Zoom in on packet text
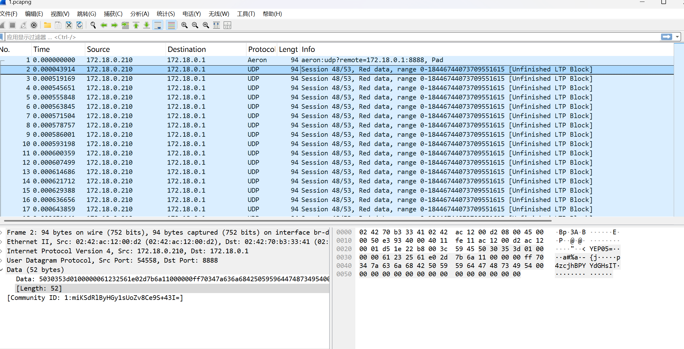Image resolution: width=684 pixels, height=349 pixels. click(185, 25)
